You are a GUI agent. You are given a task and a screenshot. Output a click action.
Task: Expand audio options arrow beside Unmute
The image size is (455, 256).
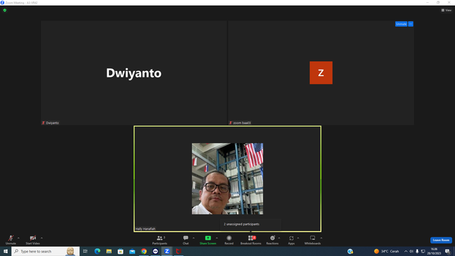(18, 238)
